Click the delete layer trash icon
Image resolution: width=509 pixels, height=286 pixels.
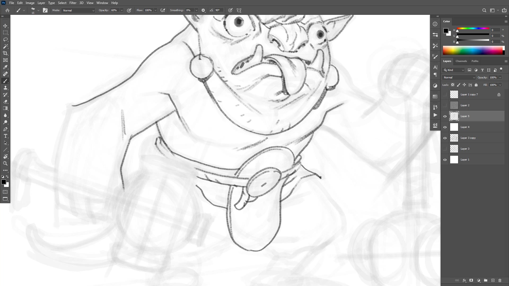pyautogui.click(x=500, y=280)
